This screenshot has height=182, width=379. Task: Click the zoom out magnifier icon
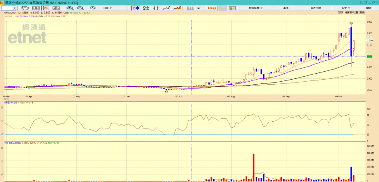[x=79, y=8]
